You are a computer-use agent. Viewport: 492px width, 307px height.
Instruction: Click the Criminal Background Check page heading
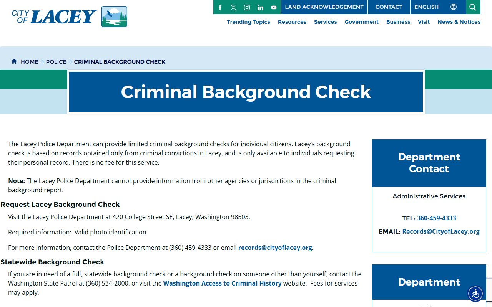pos(246,92)
